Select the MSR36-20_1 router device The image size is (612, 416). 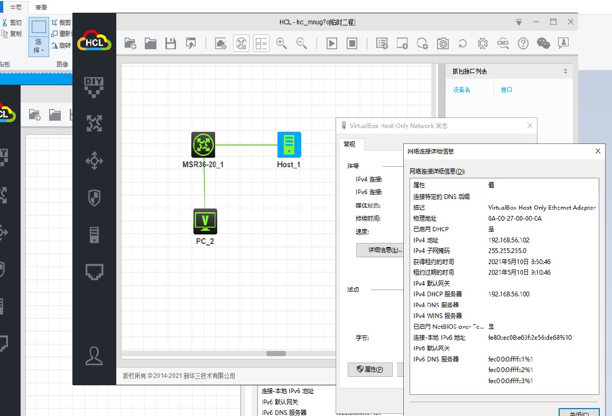(203, 144)
